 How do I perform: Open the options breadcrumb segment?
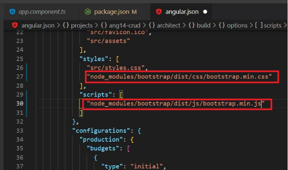pos(237,26)
